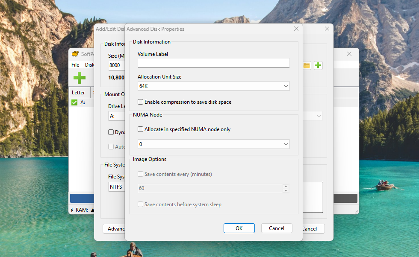Check Allocate in specified NUMA node only

pyautogui.click(x=141, y=129)
